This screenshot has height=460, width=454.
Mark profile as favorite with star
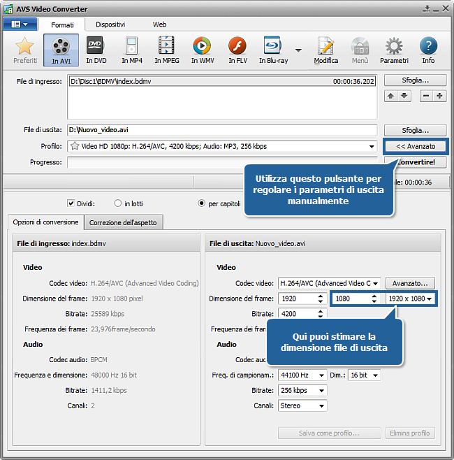[x=75, y=146]
